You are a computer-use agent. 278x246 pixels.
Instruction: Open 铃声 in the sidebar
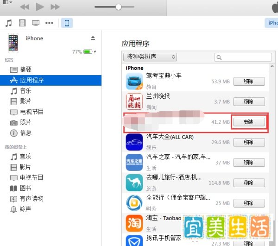[x=51, y=209]
